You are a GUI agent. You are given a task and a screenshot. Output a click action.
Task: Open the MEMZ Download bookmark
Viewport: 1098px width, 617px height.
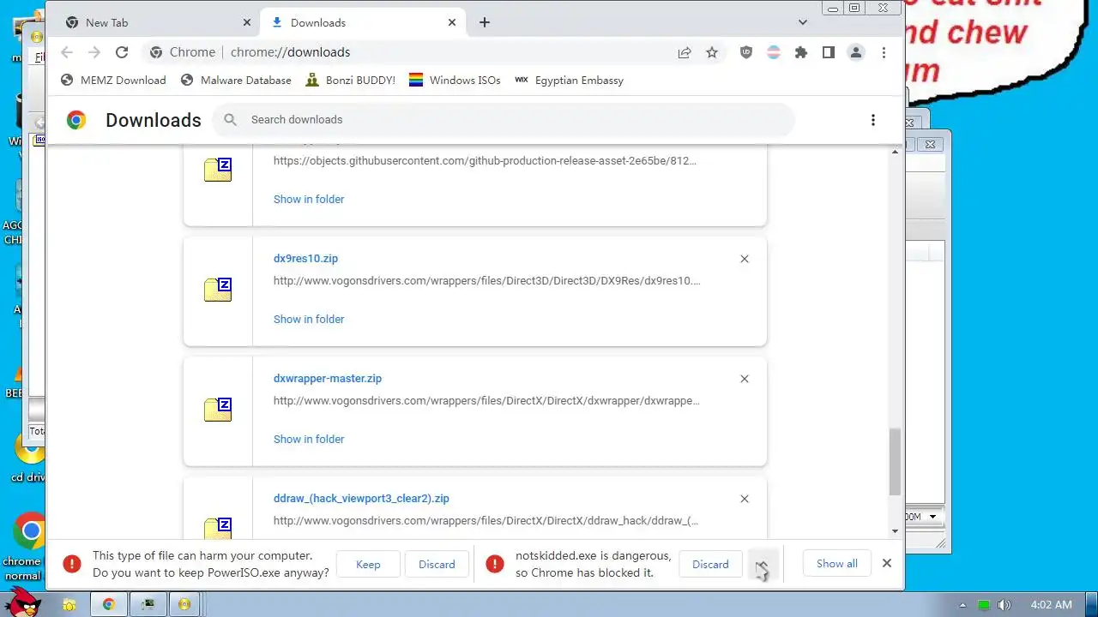[113, 81]
